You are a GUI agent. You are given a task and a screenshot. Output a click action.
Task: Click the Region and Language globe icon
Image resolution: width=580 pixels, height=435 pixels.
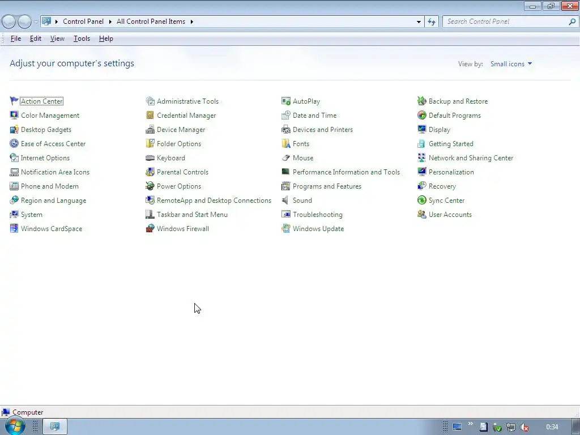[x=14, y=200]
